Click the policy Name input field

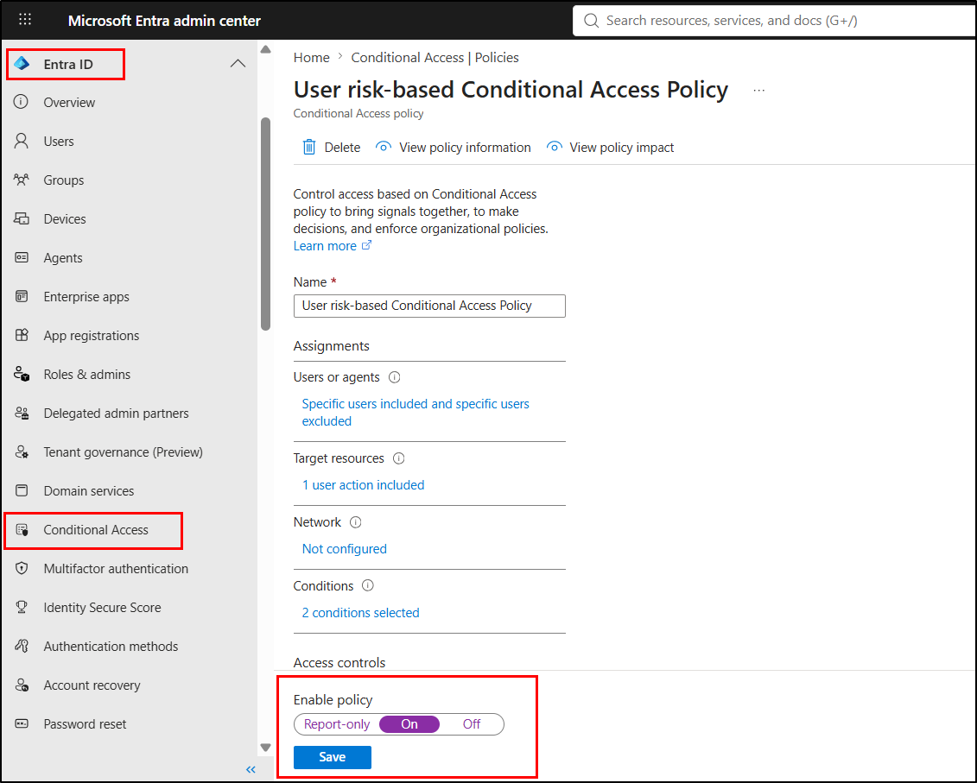(429, 306)
